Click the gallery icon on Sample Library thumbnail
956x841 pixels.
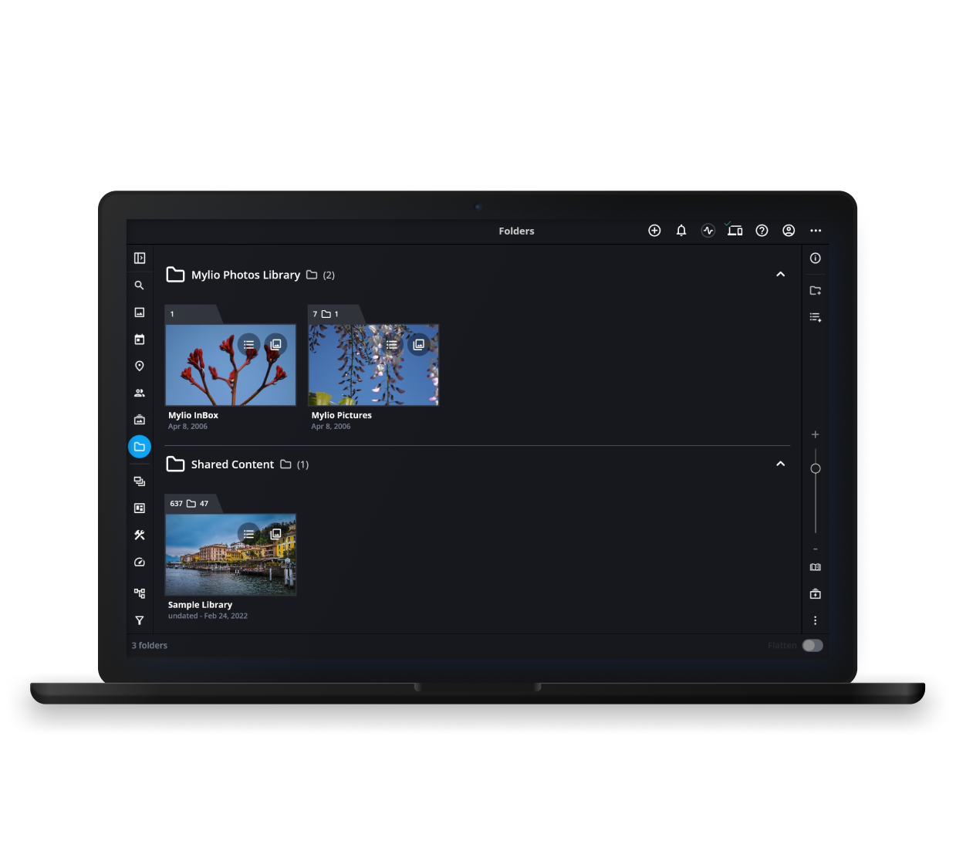pyautogui.click(x=275, y=534)
